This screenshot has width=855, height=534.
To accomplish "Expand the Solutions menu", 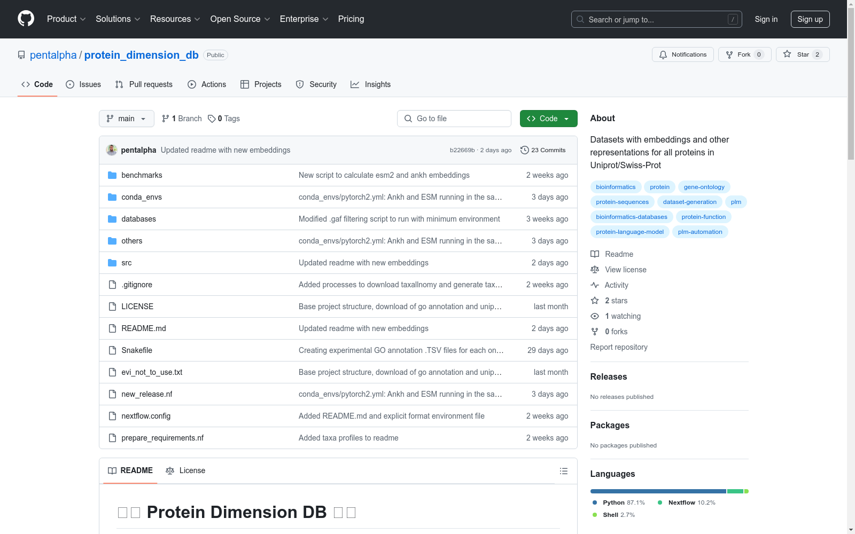I will point(118,19).
